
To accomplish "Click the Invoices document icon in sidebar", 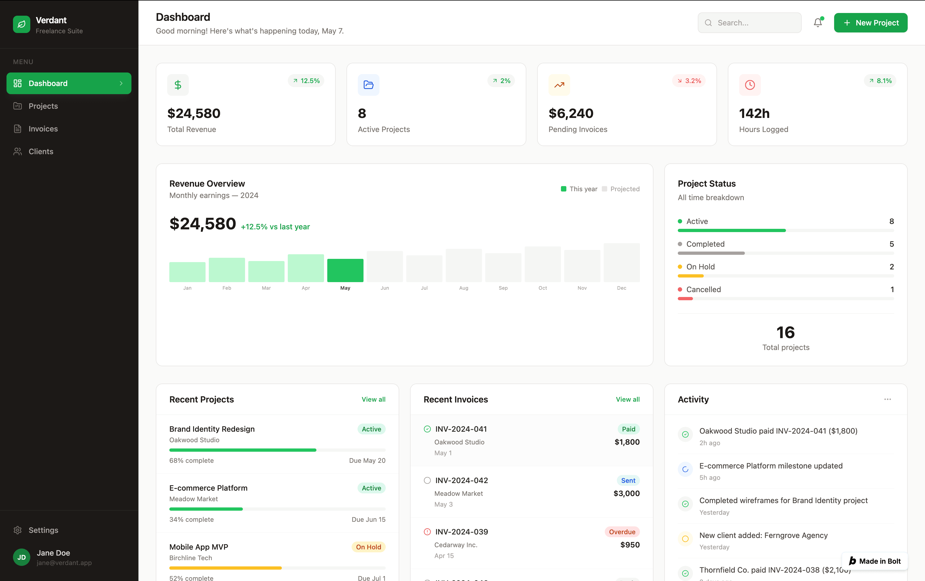I will click(x=18, y=129).
